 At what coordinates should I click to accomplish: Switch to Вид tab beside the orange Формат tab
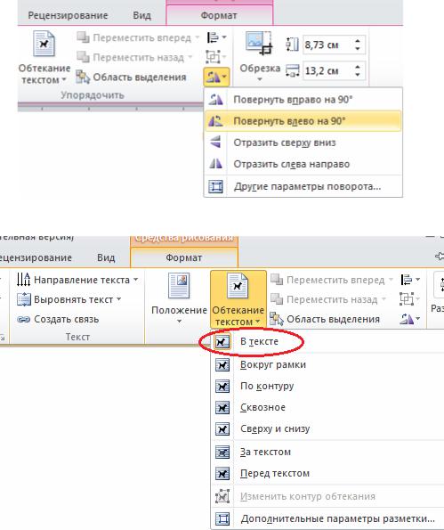[x=106, y=257]
